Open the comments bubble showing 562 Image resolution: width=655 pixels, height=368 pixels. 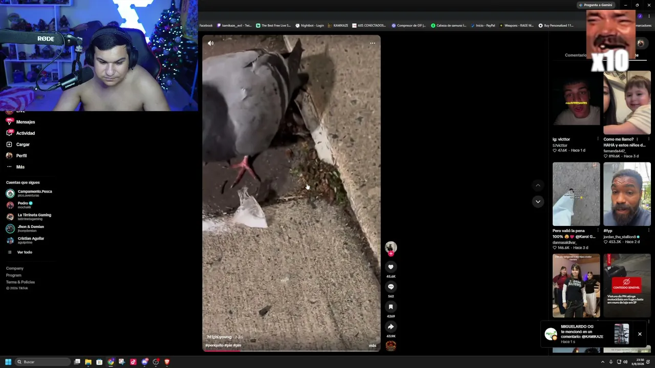[x=391, y=287]
